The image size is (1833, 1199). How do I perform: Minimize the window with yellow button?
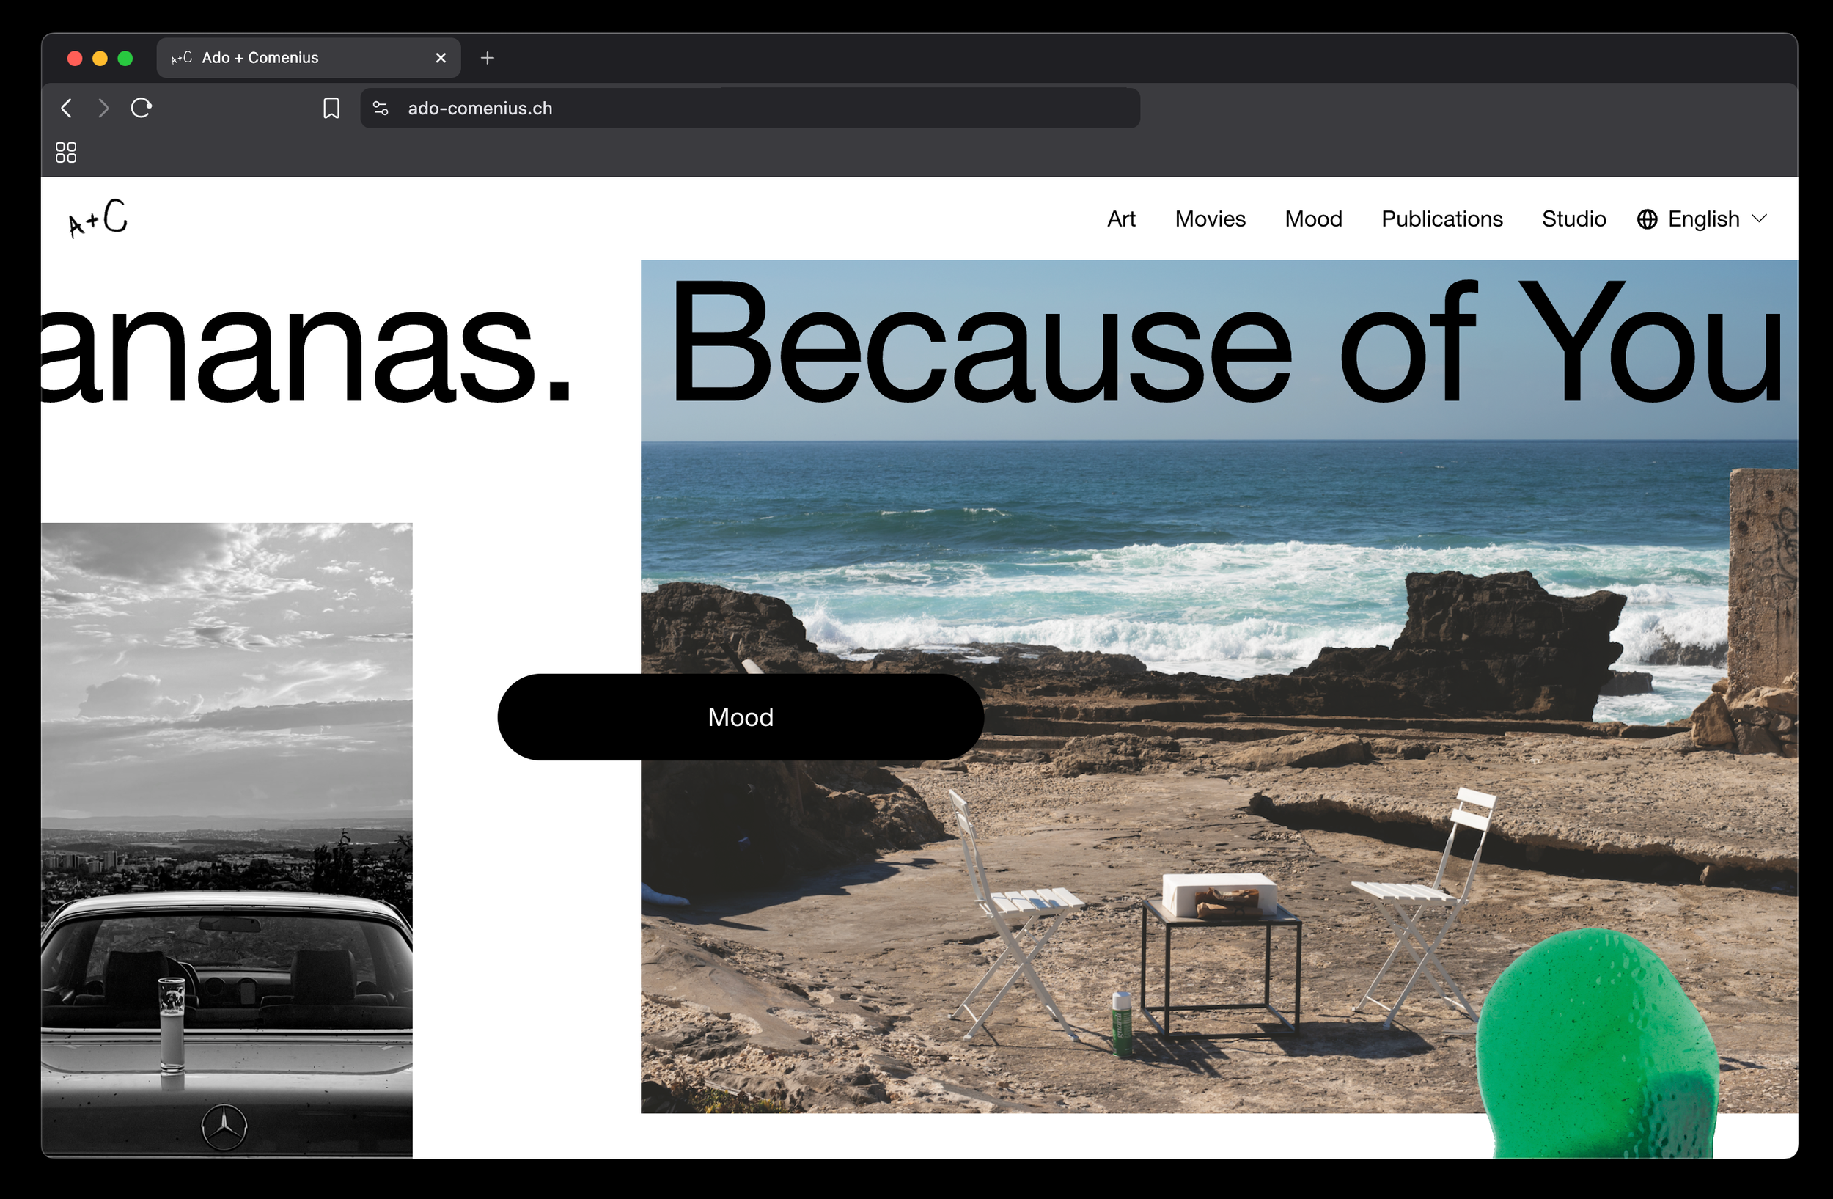click(100, 59)
